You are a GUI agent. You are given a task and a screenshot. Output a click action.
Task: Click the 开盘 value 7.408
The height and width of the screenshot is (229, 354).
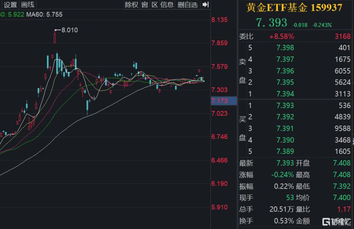pos(342,163)
